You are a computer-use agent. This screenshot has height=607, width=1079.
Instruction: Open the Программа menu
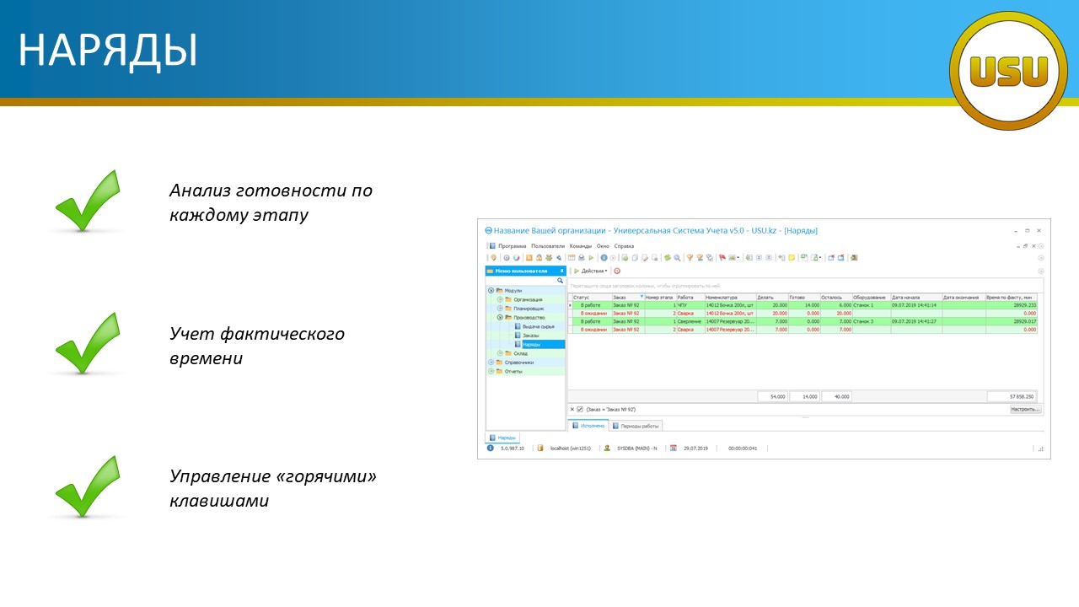click(512, 246)
